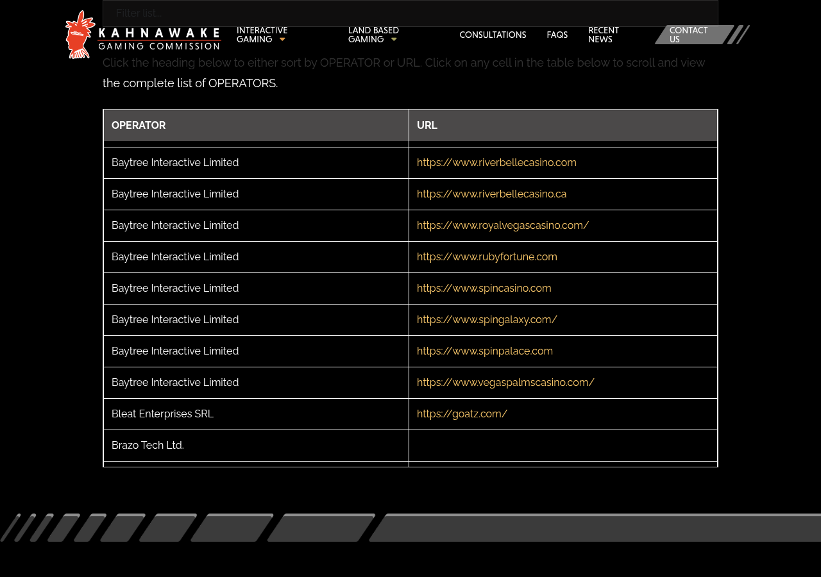Expand the Interactive Gaming dropdown arrow
Viewport: 821px width, 577px height.
pyautogui.click(x=282, y=40)
